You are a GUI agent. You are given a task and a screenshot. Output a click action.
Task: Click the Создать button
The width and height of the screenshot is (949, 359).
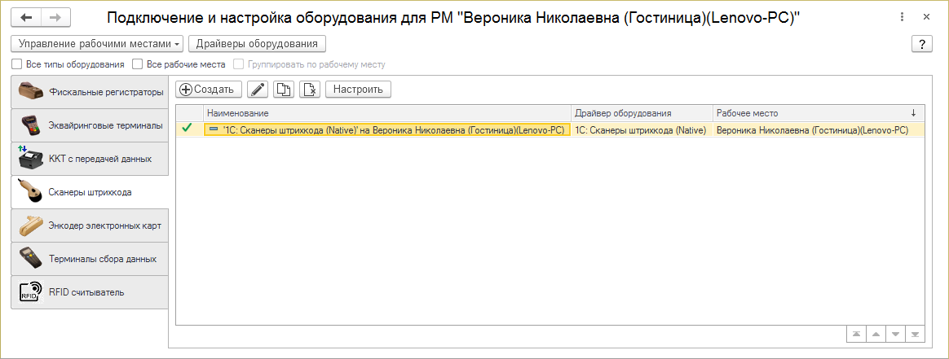coord(209,90)
